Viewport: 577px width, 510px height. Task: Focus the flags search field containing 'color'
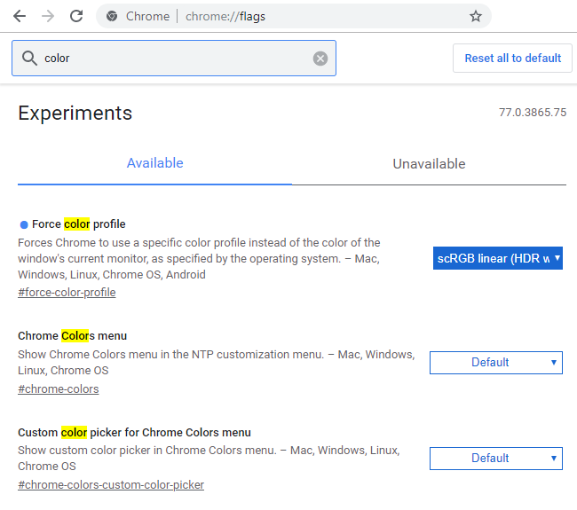174,59
